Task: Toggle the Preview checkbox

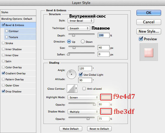Action: tap(141, 39)
